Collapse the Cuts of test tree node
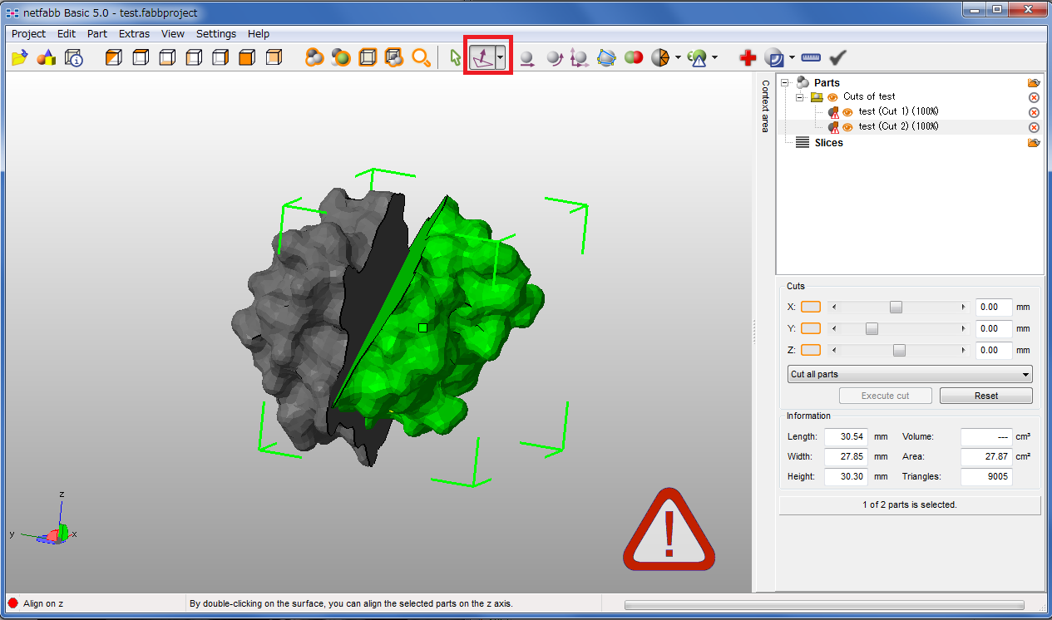 pyautogui.click(x=800, y=97)
